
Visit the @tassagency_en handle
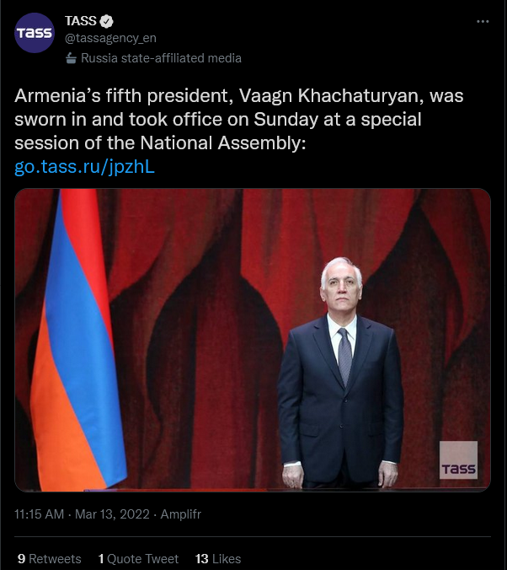click(110, 38)
